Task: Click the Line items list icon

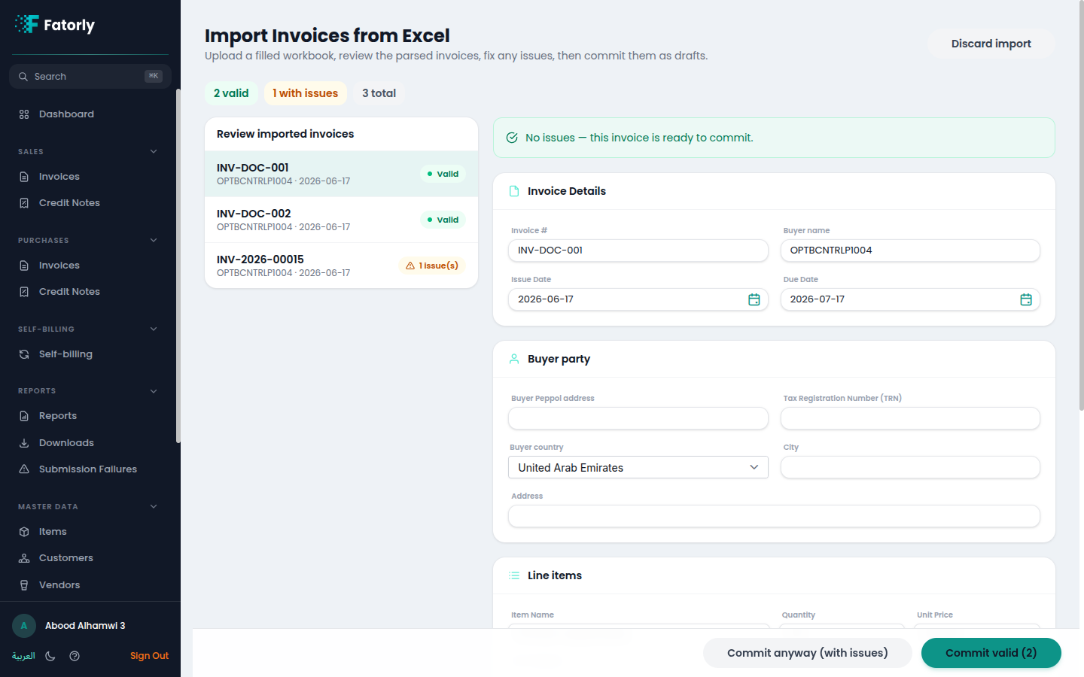Action: pyautogui.click(x=514, y=575)
